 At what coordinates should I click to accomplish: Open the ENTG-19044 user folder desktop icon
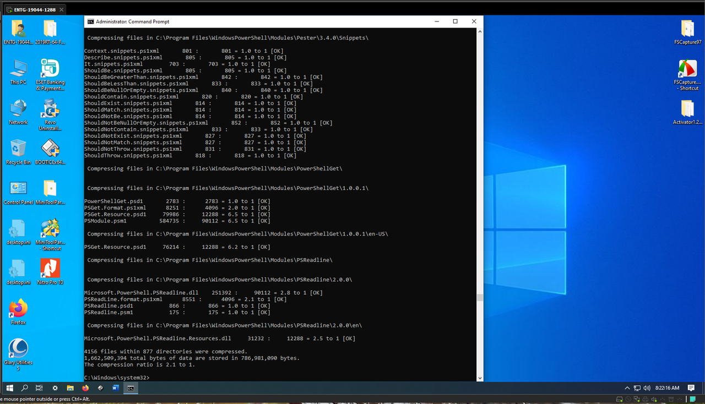tap(18, 32)
